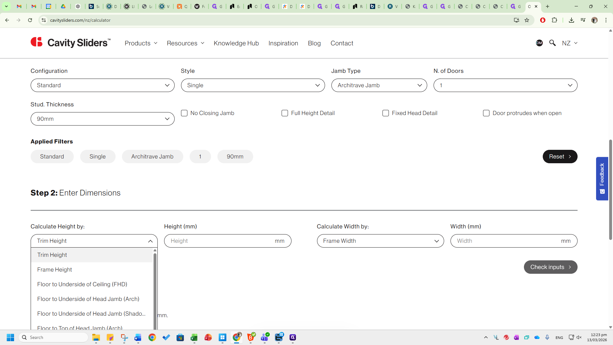Open Calculate Width by dropdown
The image size is (613, 345).
pyautogui.click(x=380, y=241)
